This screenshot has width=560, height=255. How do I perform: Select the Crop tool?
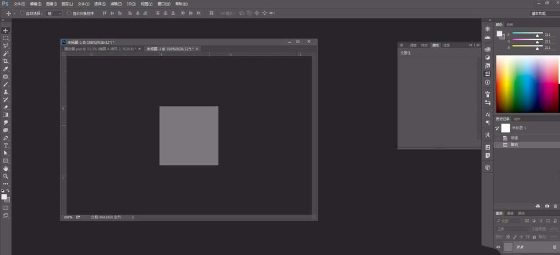click(x=6, y=61)
